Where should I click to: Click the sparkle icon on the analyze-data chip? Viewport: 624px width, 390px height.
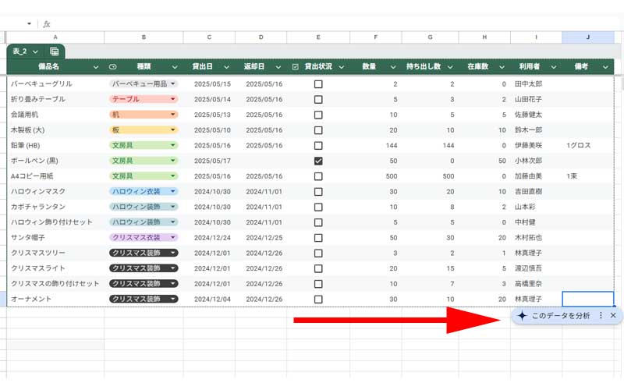click(522, 316)
